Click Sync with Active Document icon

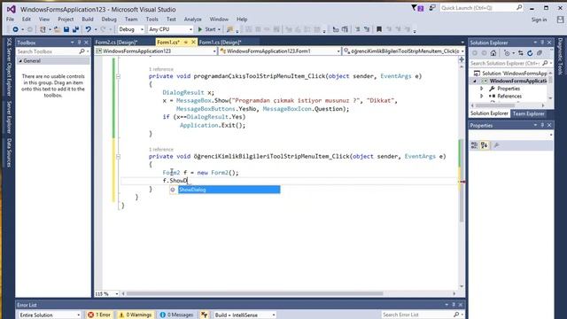521,53
